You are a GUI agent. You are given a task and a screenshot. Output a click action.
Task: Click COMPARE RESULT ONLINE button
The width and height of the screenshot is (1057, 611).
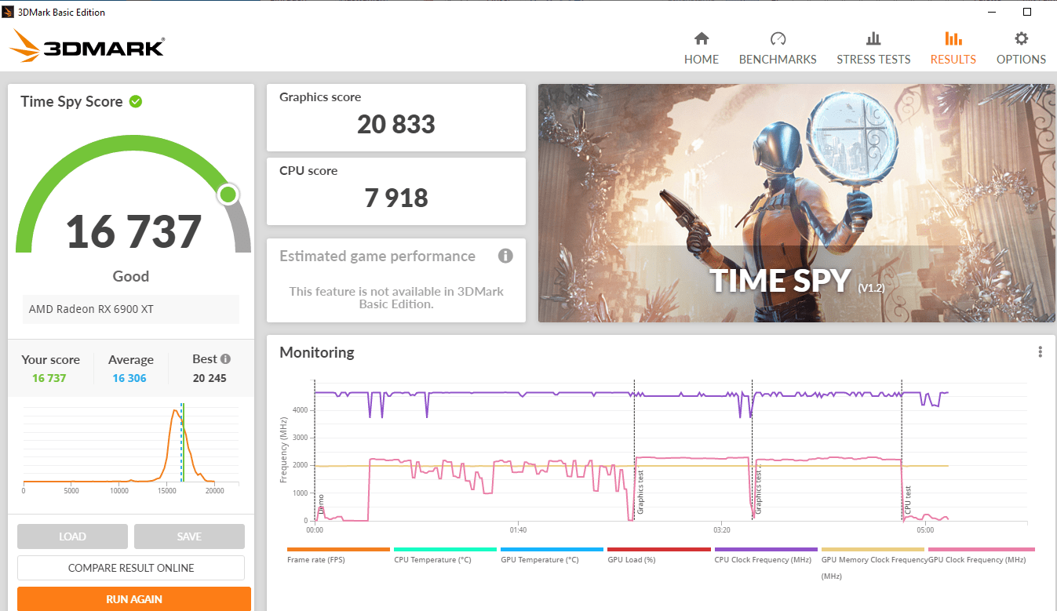click(x=131, y=568)
